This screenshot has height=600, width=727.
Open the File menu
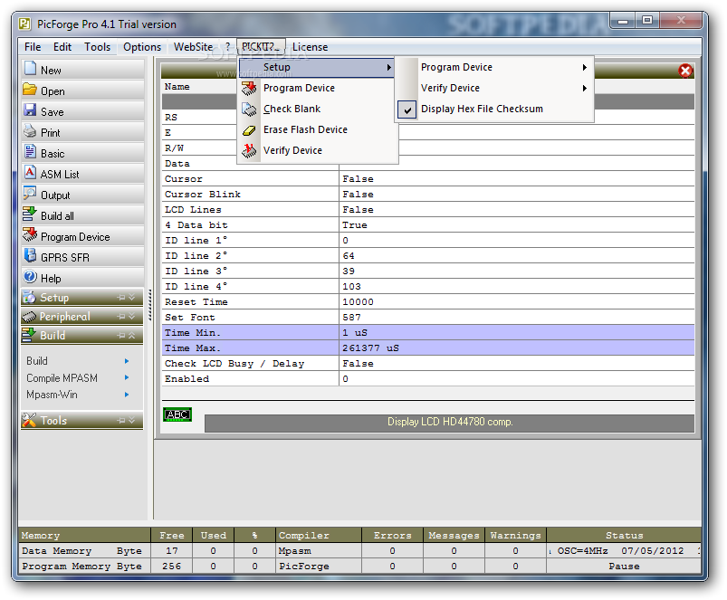pyautogui.click(x=33, y=47)
